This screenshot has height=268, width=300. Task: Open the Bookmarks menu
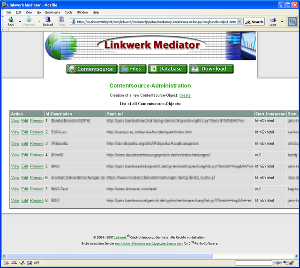pyautogui.click(x=53, y=13)
